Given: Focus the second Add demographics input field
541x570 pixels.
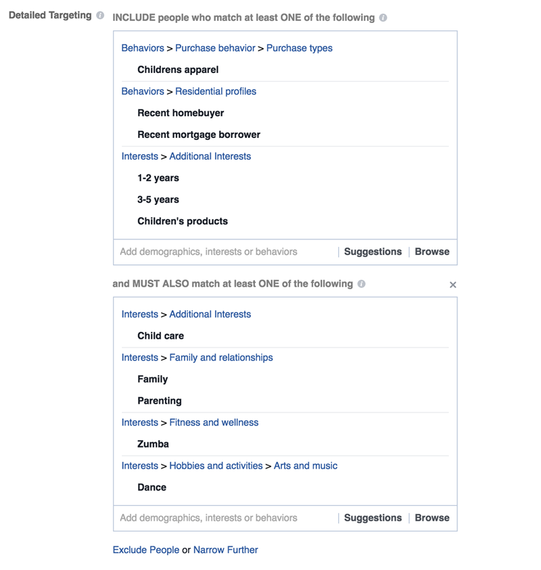Looking at the screenshot, I should point(223,518).
